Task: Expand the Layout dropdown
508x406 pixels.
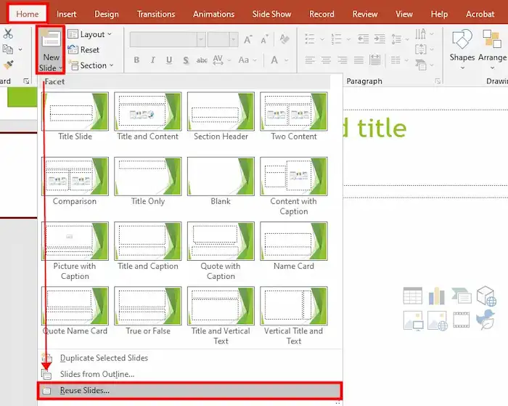Action: 91,34
